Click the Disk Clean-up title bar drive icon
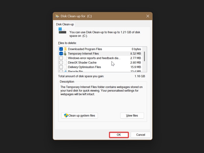This screenshot has width=204, height=153. (57, 16)
